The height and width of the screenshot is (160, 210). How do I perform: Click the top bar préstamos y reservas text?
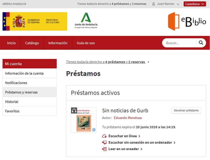tap(112, 4)
